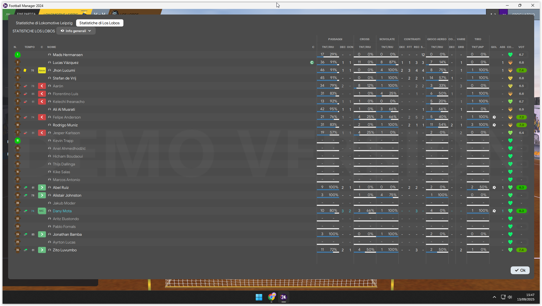Screen dimensions: 542x306
Task: Open the Info generali view dropdown
Action: coord(76,31)
